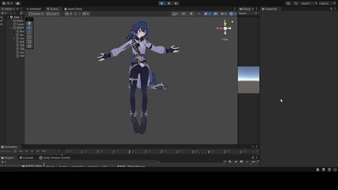Open the Local handle rotation dropdown
The image size is (338, 190).
click(53, 14)
